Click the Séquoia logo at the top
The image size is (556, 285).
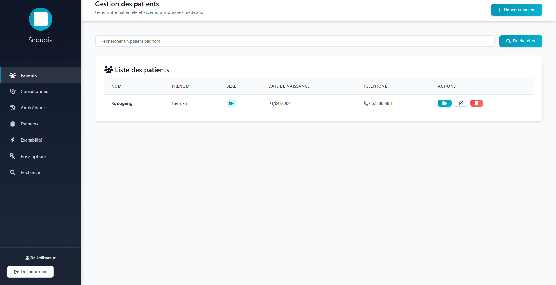click(x=40, y=19)
